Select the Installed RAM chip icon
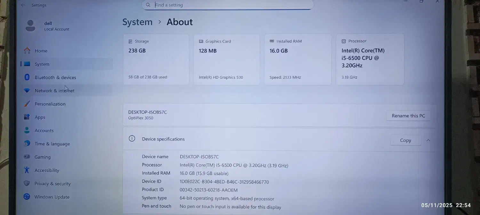The height and width of the screenshot is (215, 480). 272,41
